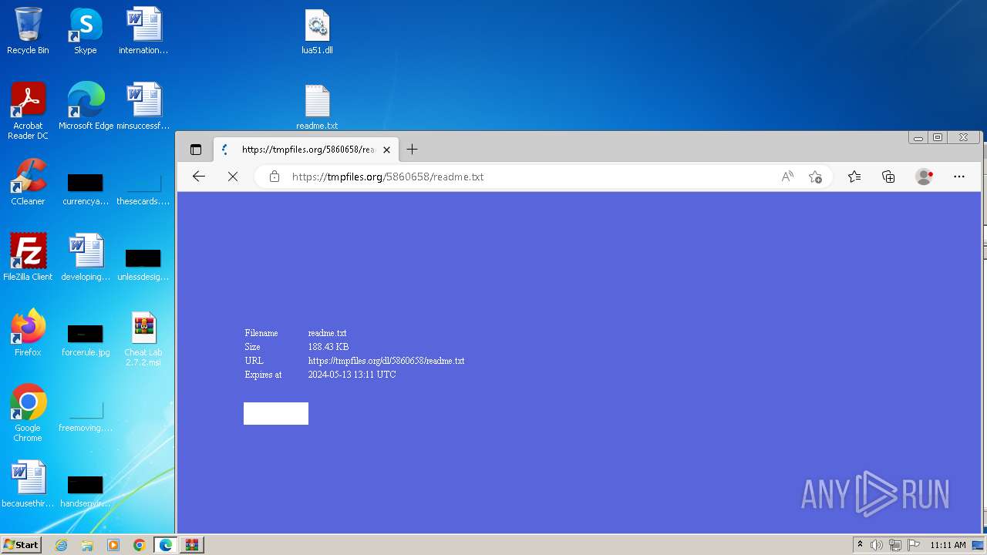Screen dimensions: 987x555
Task: Follow the tmpfiles.org/dl/5860658/readme.txt link
Action: click(386, 361)
